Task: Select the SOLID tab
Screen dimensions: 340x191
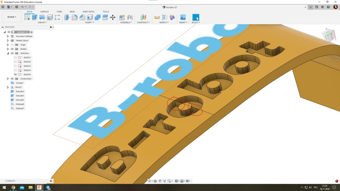Action: click(29, 12)
